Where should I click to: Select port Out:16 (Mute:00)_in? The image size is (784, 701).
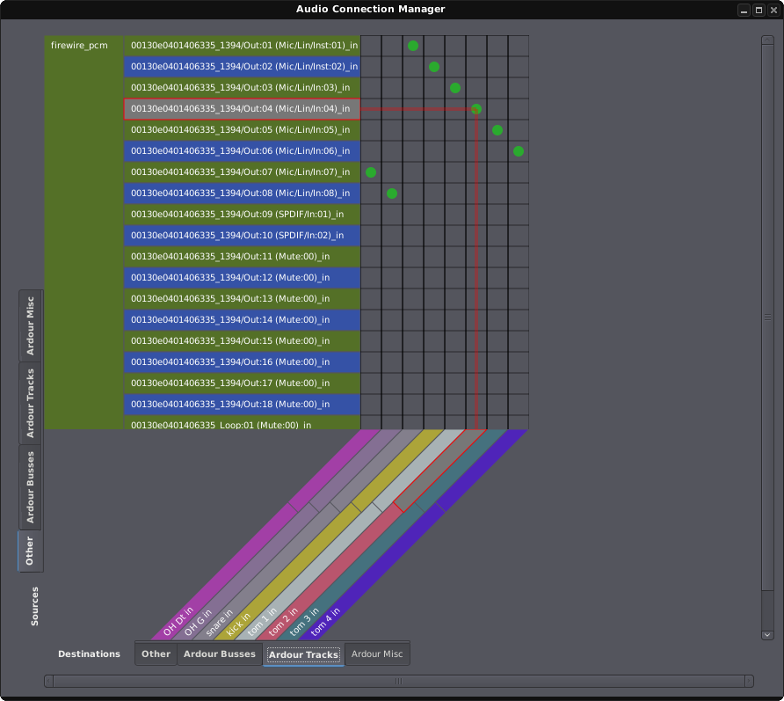pyautogui.click(x=242, y=361)
